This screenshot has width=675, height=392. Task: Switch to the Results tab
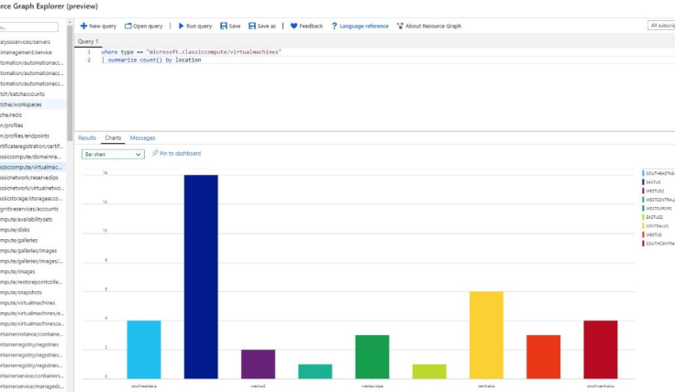(x=87, y=137)
